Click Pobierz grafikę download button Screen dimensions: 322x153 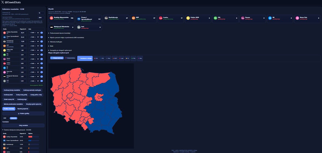tap(23, 113)
